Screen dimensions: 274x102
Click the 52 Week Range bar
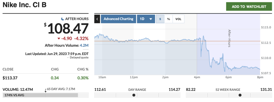229,95
